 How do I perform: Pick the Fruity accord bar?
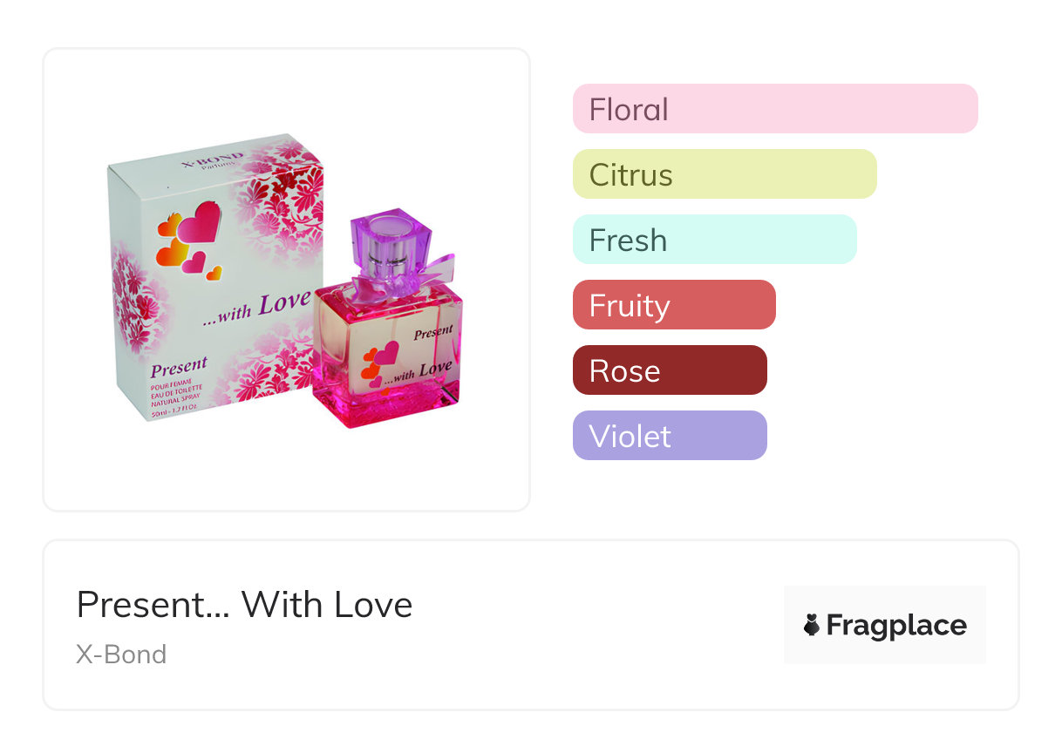tap(674, 305)
